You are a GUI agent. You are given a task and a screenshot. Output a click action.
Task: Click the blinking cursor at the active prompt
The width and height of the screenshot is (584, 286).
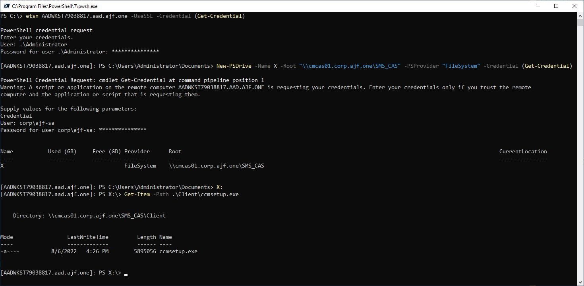click(126, 274)
